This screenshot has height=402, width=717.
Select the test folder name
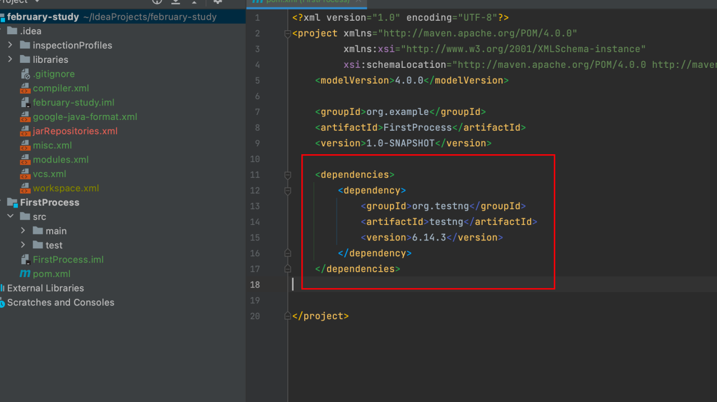tap(54, 245)
